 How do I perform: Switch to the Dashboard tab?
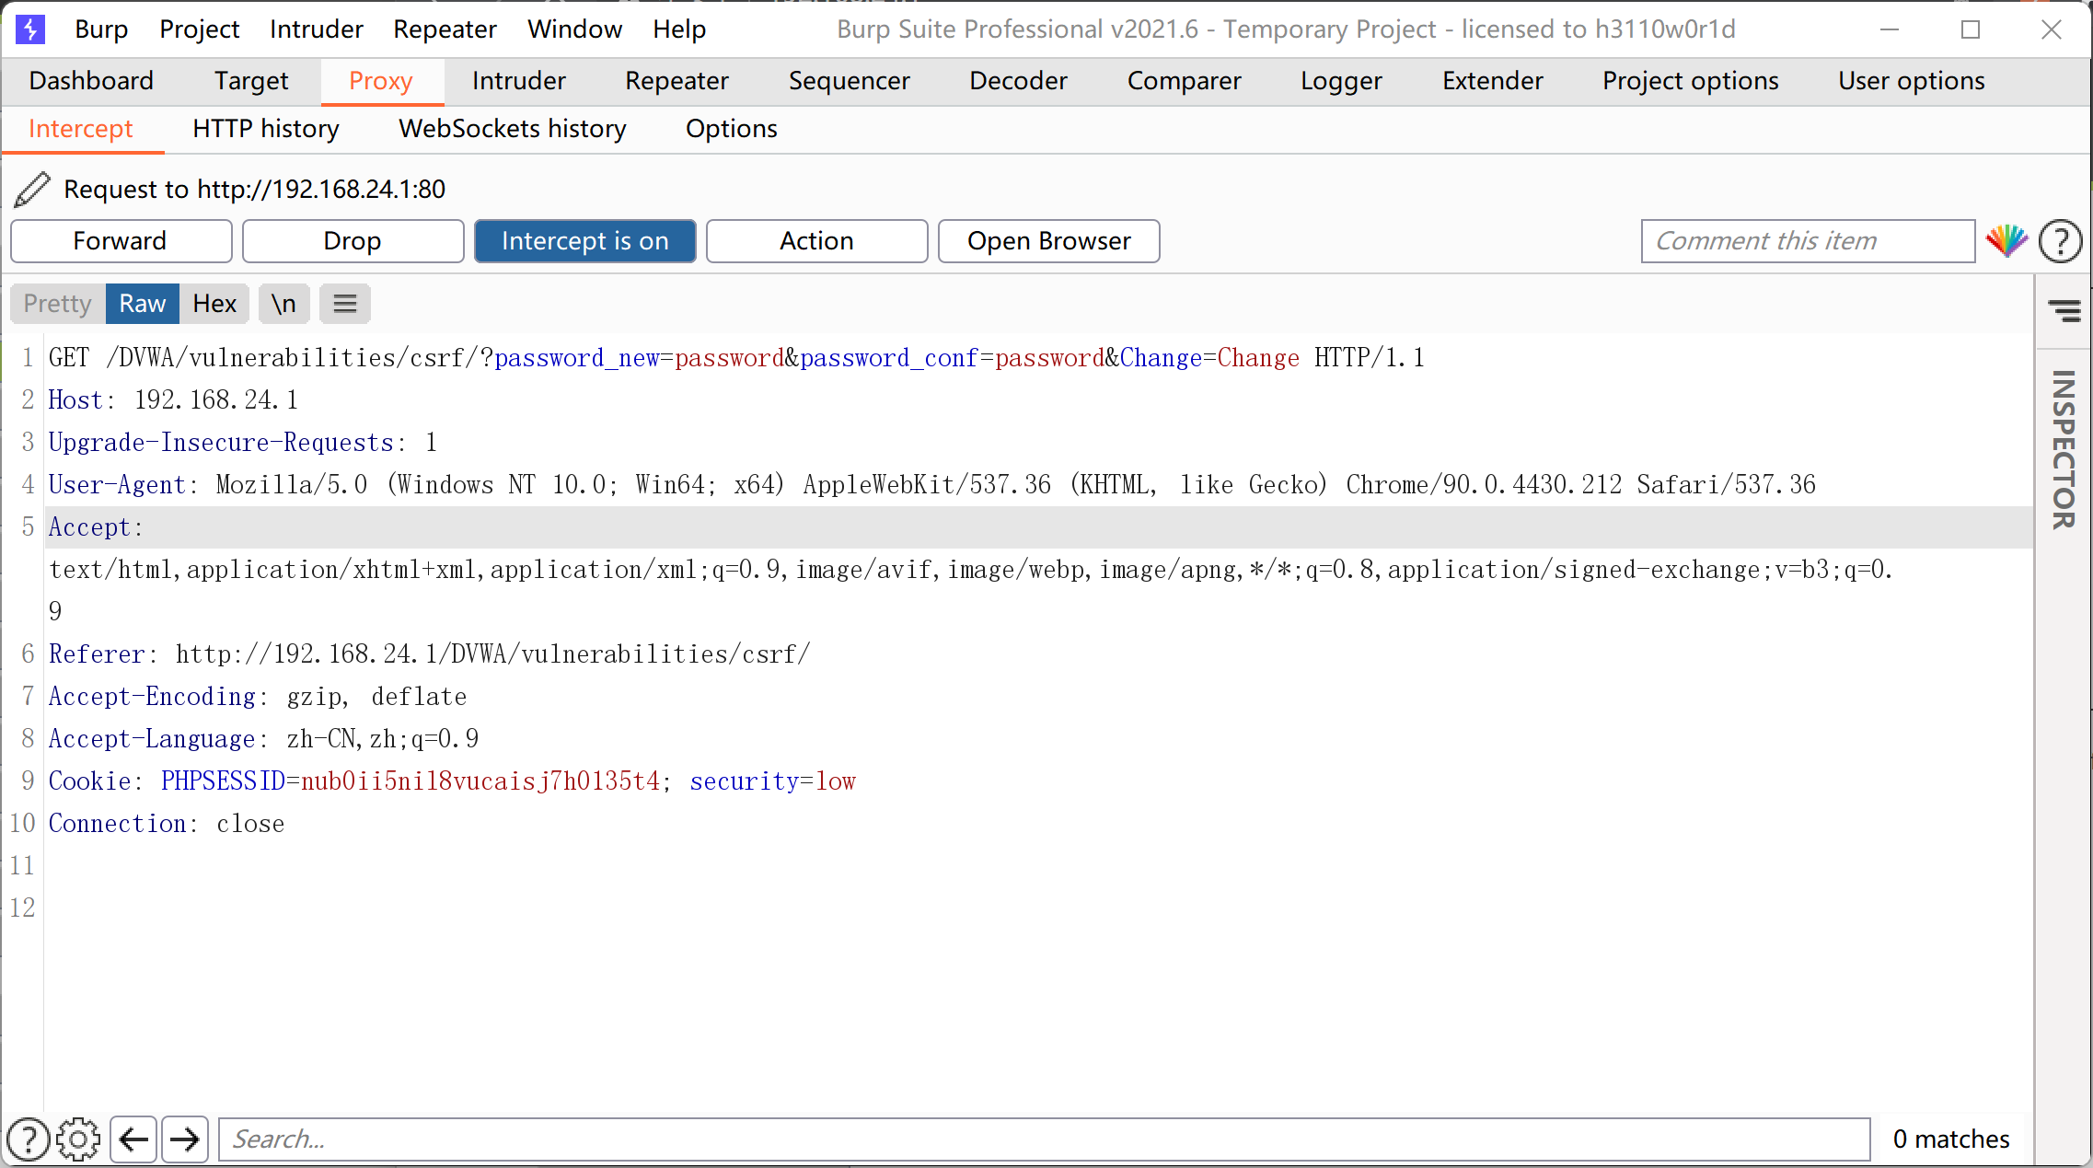[91, 81]
